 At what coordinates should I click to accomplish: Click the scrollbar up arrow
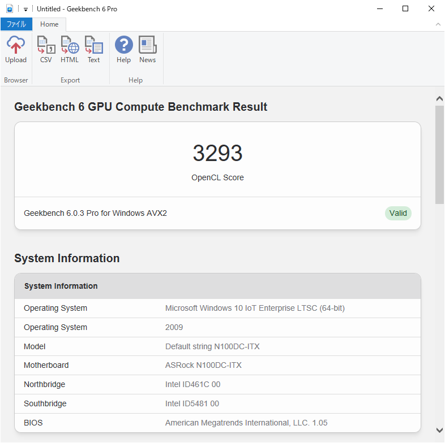pyautogui.click(x=439, y=98)
